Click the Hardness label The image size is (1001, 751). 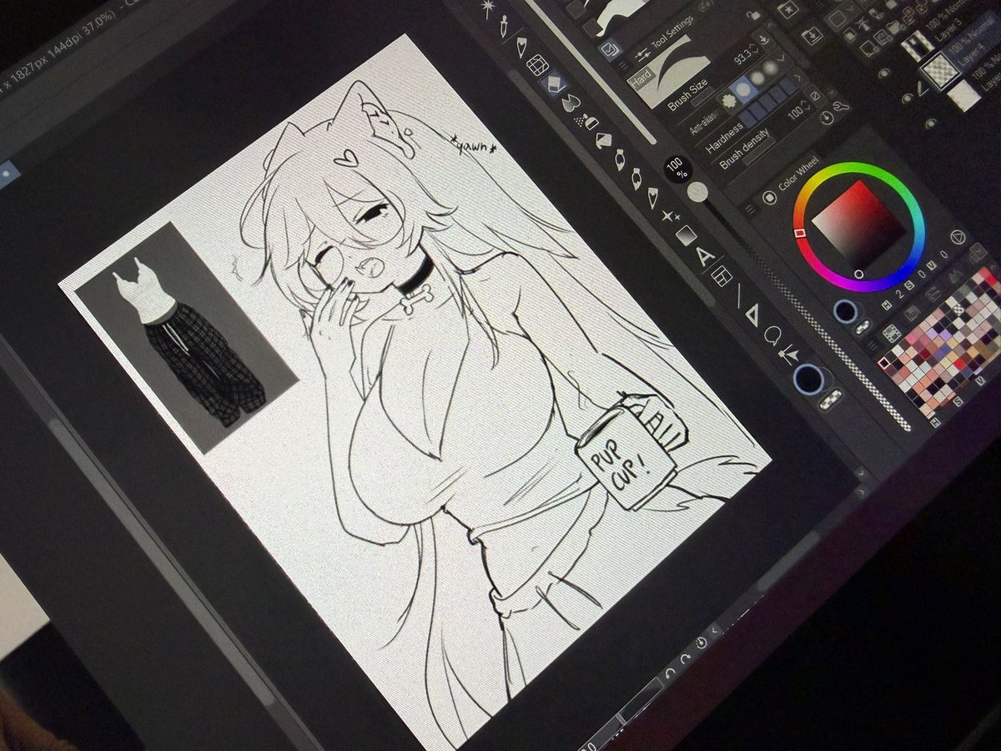pos(723,139)
